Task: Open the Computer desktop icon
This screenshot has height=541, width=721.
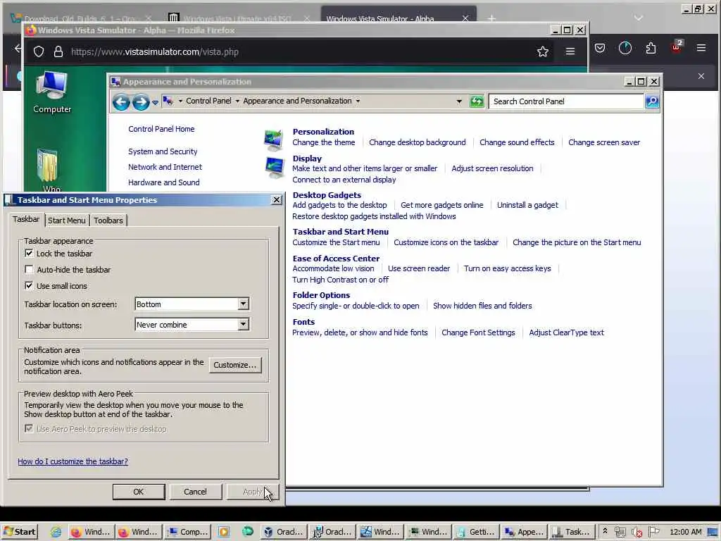Action: pos(52,92)
